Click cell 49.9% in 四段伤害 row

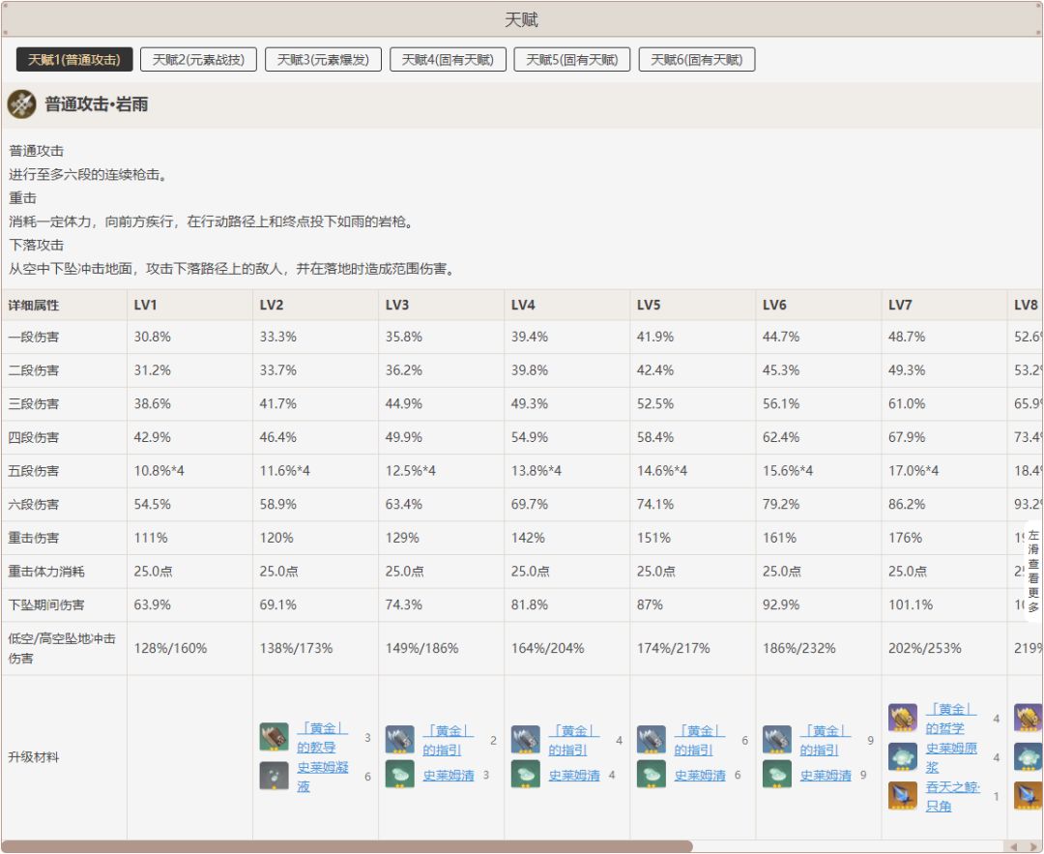point(442,438)
